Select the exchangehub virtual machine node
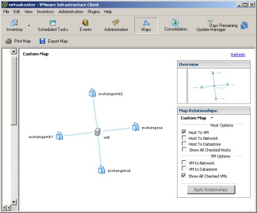This screenshot has width=257, height=213. click(x=102, y=170)
